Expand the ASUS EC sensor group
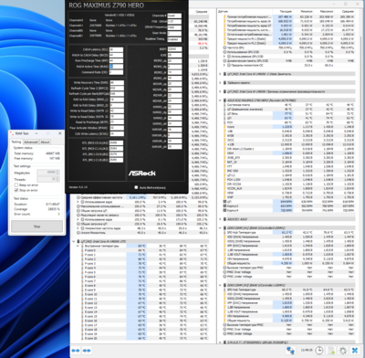 click(220, 219)
